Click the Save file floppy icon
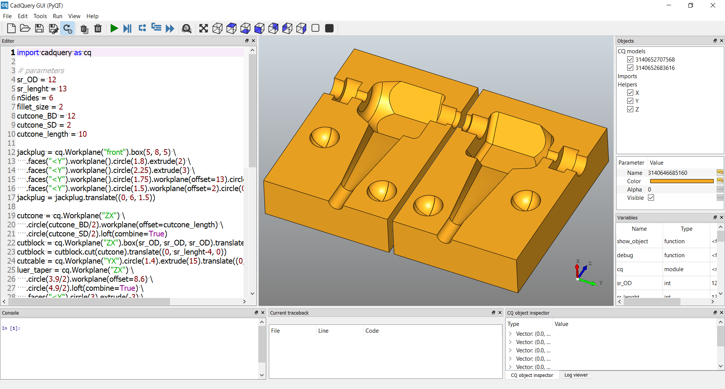 tap(39, 28)
